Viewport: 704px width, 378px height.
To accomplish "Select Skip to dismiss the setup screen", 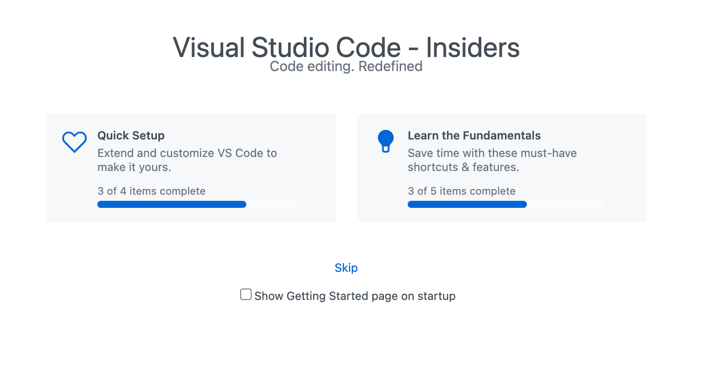I will pos(346,267).
